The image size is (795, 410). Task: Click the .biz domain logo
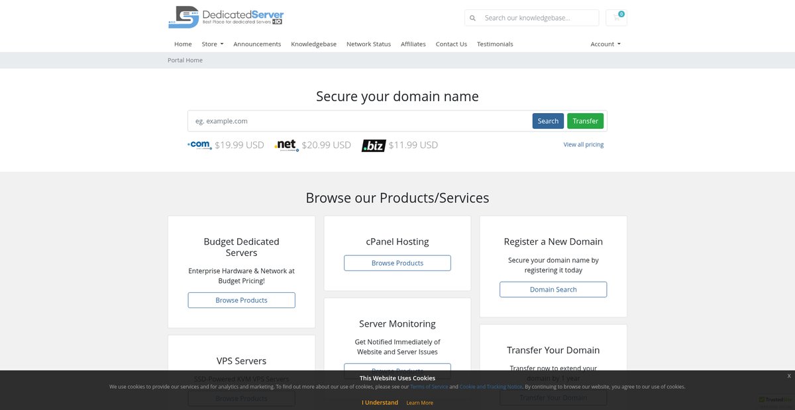pos(374,145)
